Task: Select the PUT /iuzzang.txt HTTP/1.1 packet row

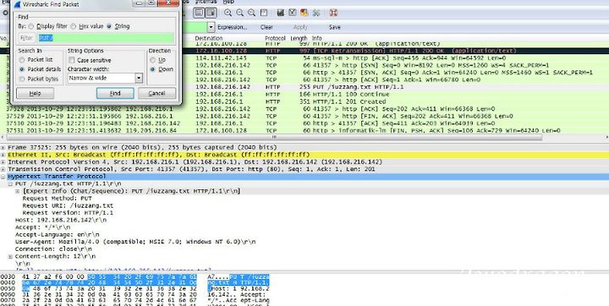Action: click(x=304, y=87)
